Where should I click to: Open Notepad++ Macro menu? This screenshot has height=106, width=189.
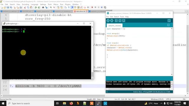[x=56, y=4]
